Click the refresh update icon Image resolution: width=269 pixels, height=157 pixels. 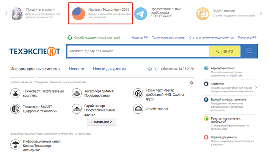pyautogui.click(x=157, y=69)
